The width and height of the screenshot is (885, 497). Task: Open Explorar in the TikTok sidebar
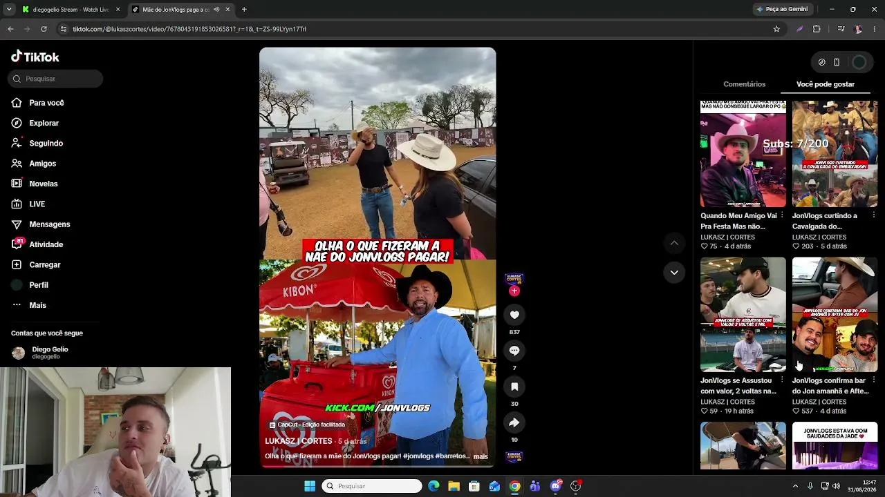point(35,123)
